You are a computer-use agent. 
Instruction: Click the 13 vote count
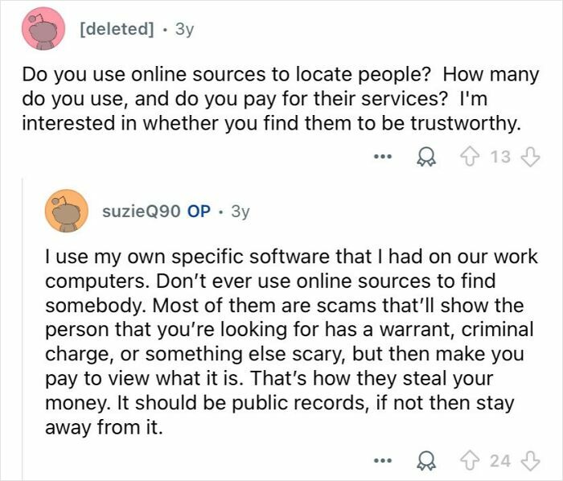pos(500,157)
